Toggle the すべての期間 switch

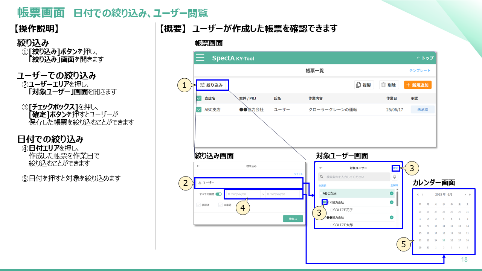coord(218,194)
